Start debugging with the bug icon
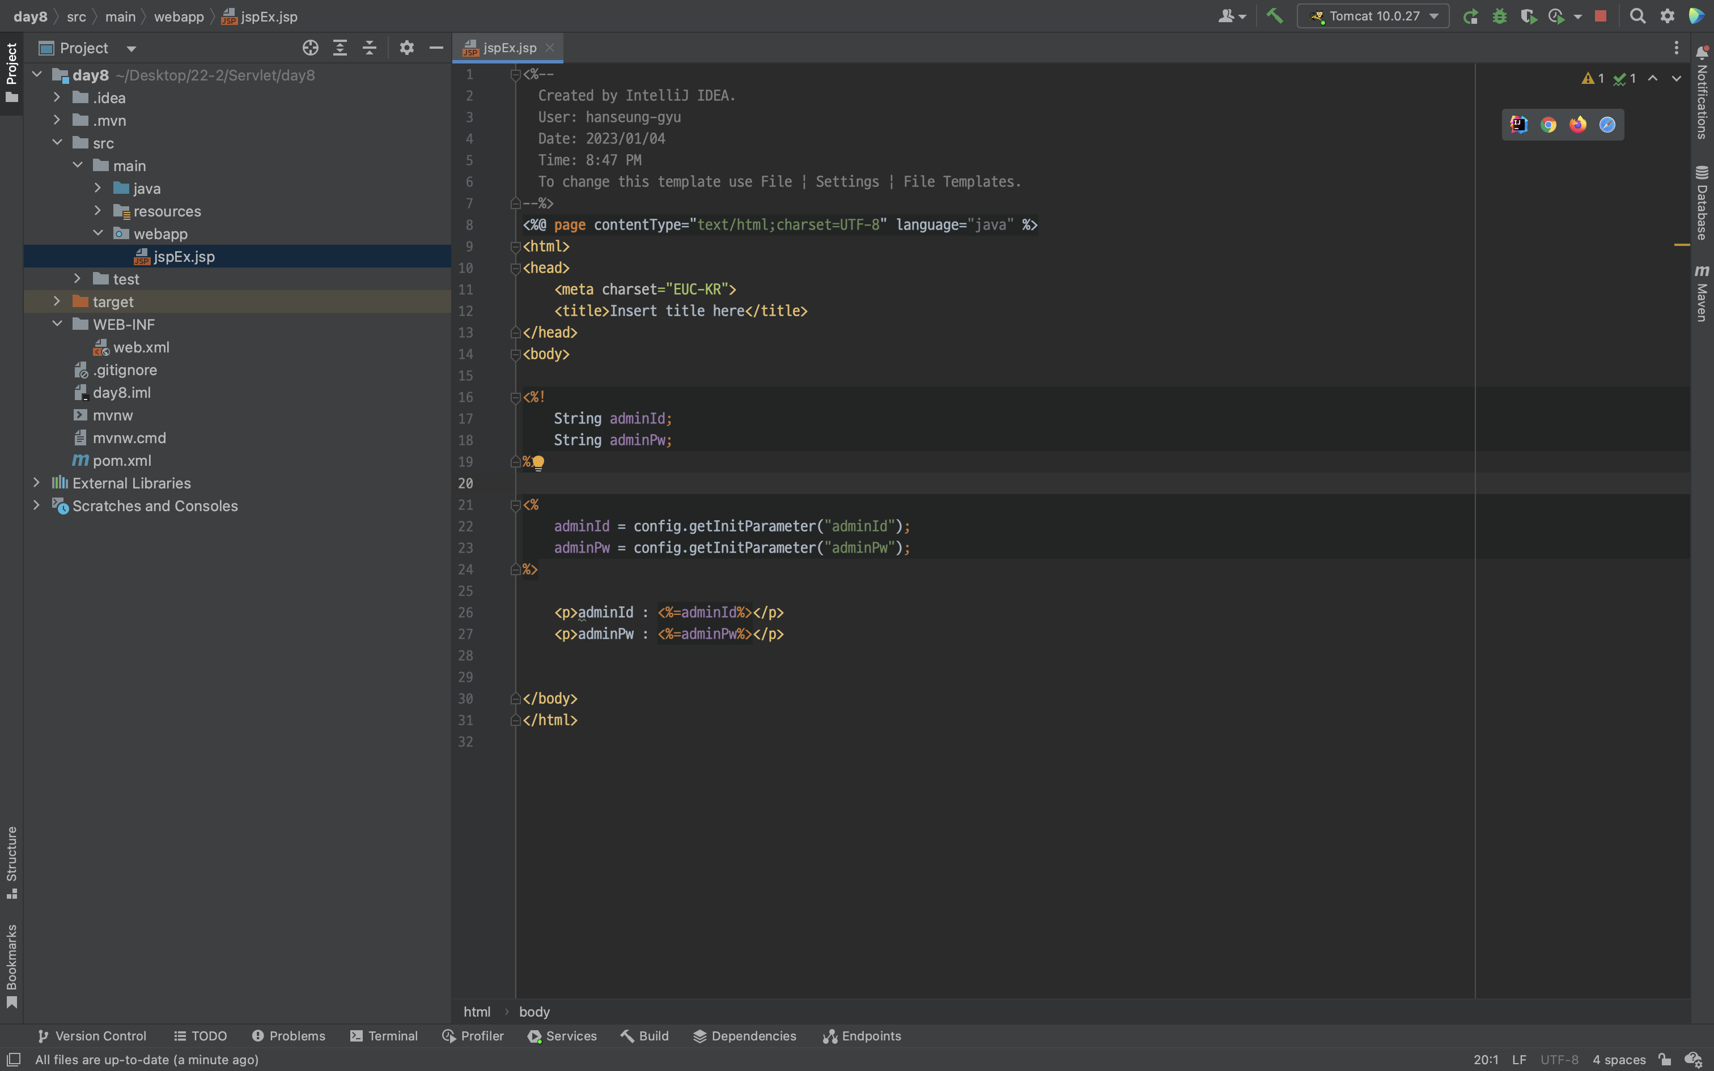 click(1499, 16)
